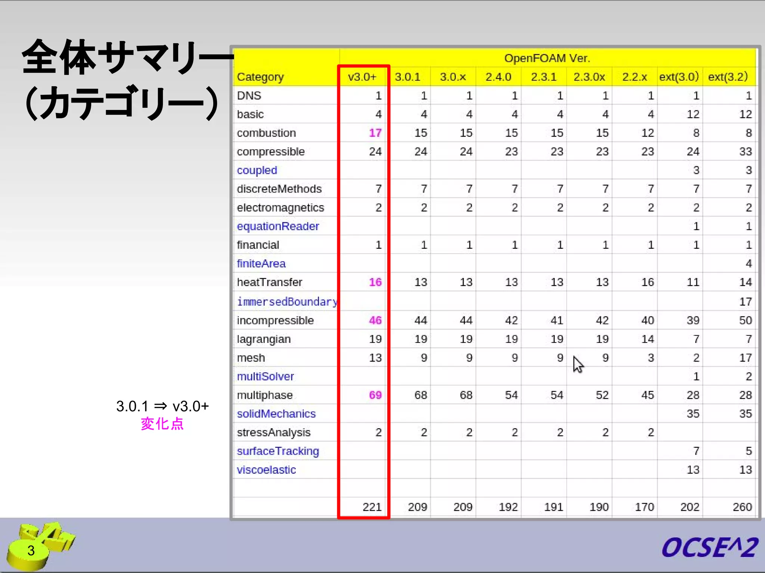
Task: Click the blue coupled category label
Action: coord(257,170)
